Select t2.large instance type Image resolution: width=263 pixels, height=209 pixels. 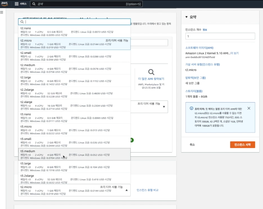click(74, 81)
